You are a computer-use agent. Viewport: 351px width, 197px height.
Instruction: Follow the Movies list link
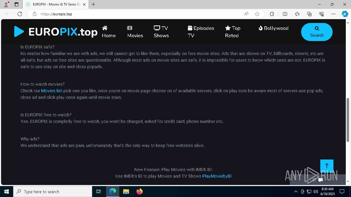(52, 91)
